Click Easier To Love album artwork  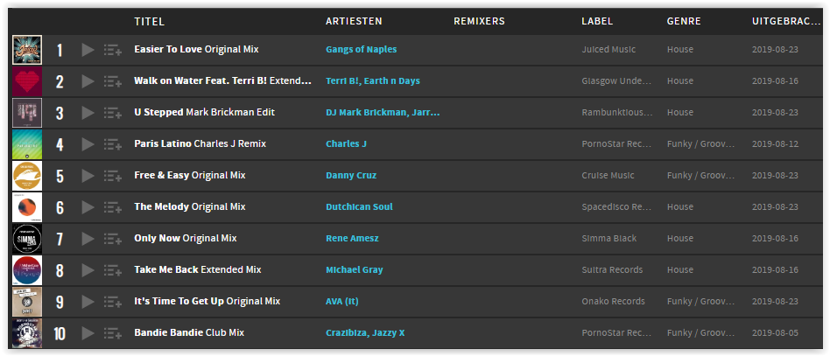pos(27,50)
